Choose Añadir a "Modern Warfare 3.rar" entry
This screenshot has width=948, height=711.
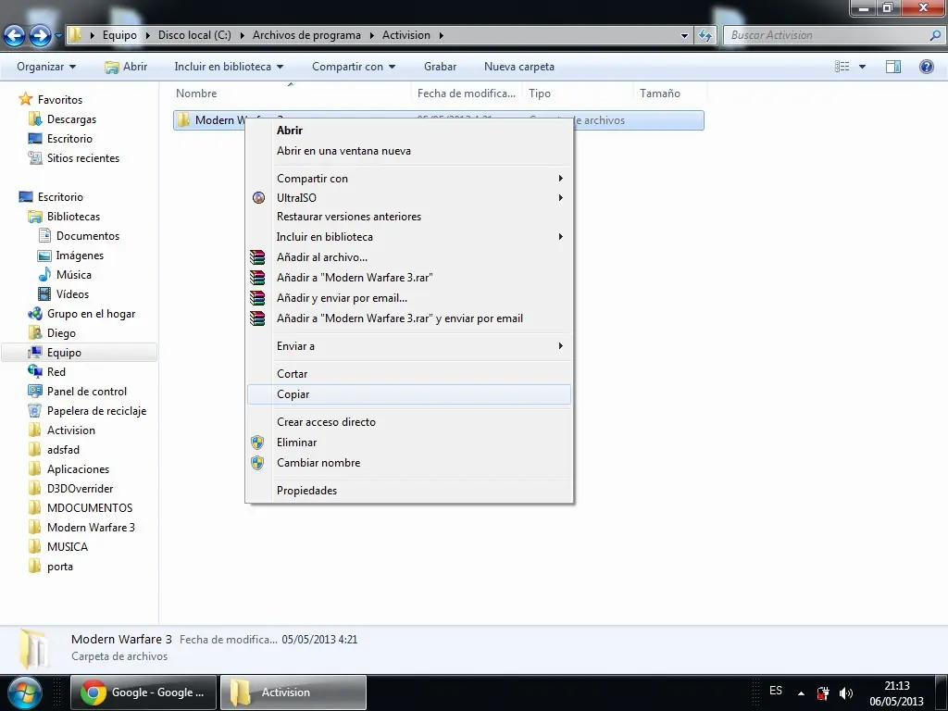408,278
